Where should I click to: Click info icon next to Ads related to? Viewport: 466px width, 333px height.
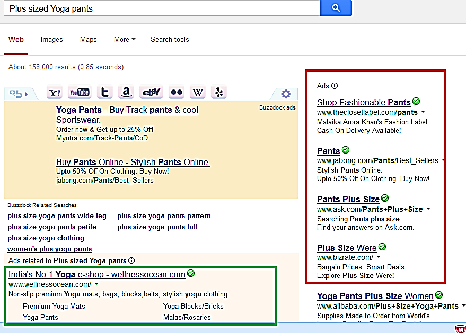pyautogui.click(x=131, y=260)
